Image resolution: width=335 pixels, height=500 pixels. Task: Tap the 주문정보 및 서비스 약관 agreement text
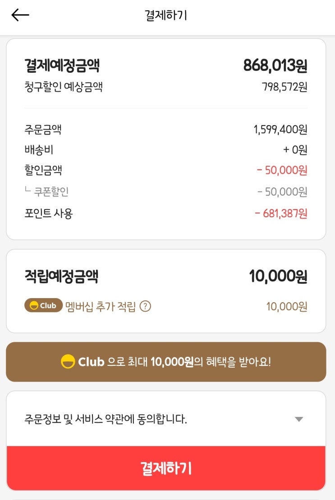point(106,419)
